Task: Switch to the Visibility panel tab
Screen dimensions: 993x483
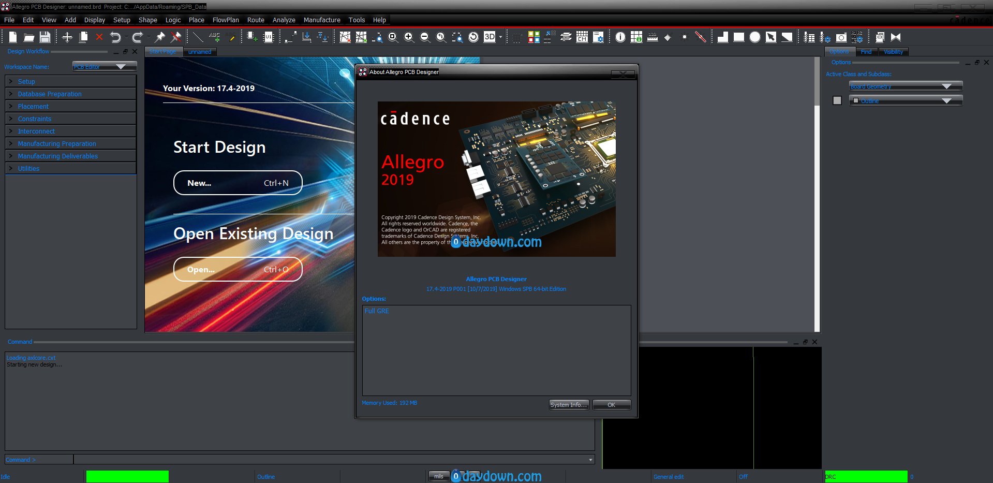Action: tap(893, 52)
